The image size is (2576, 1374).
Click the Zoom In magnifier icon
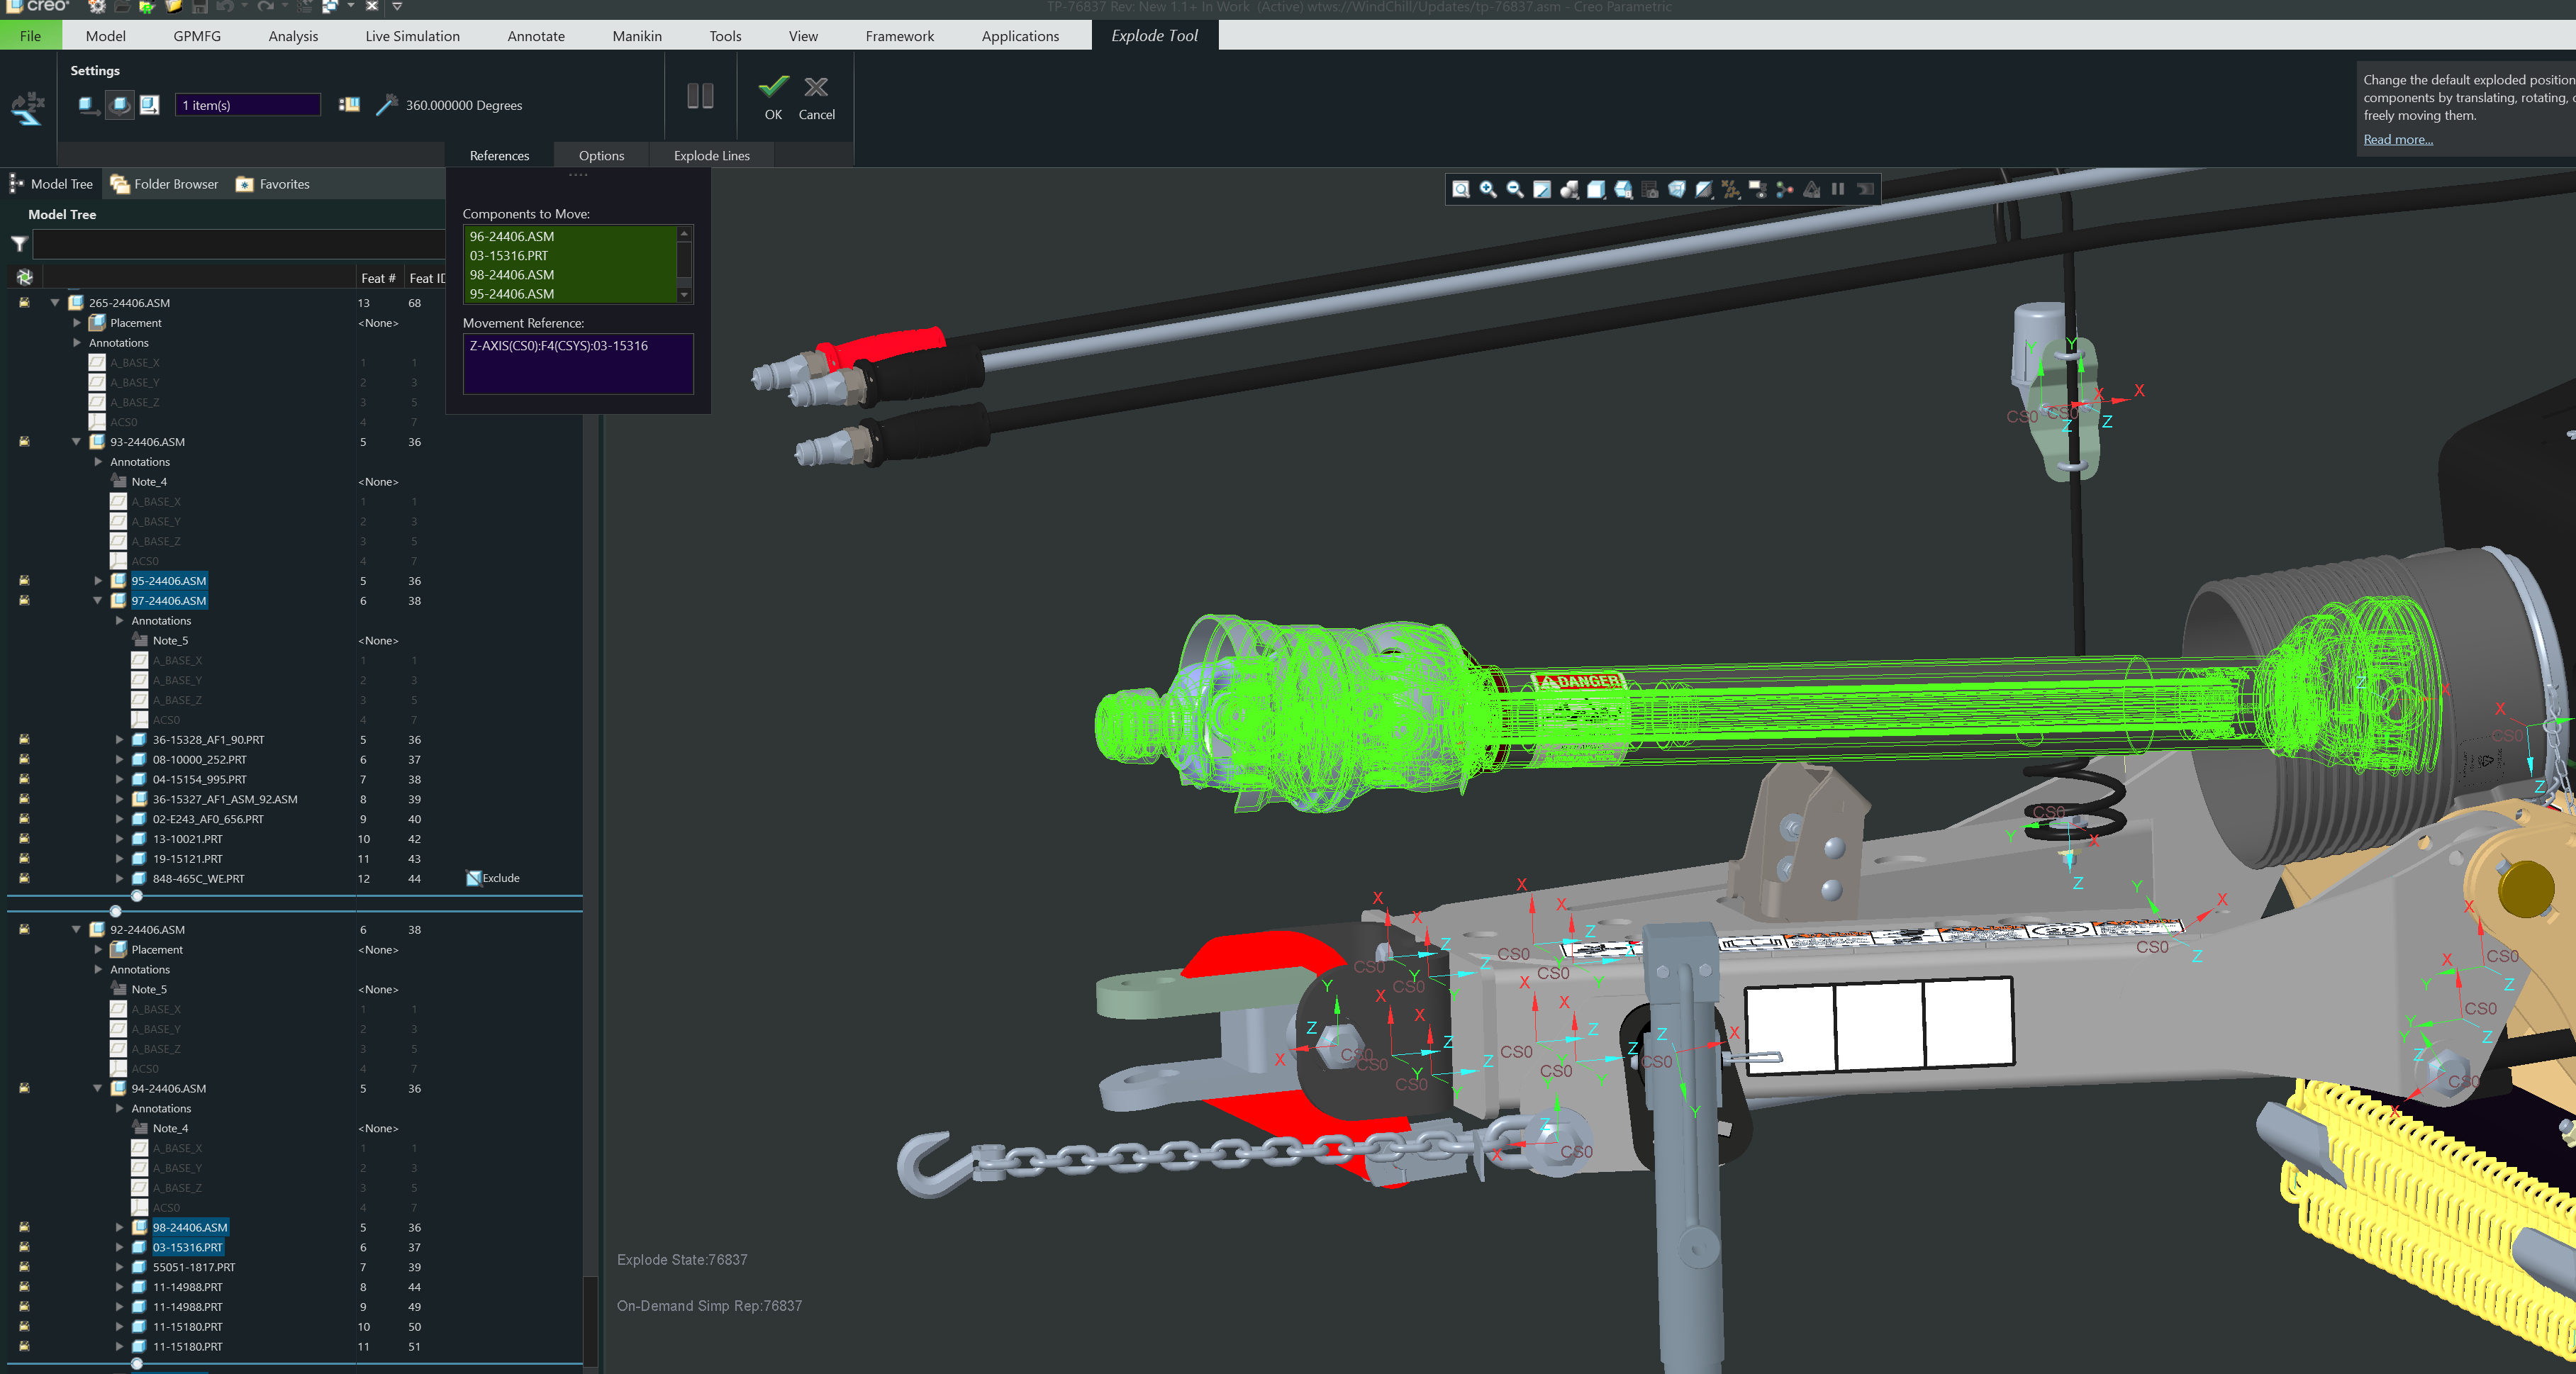click(1488, 189)
